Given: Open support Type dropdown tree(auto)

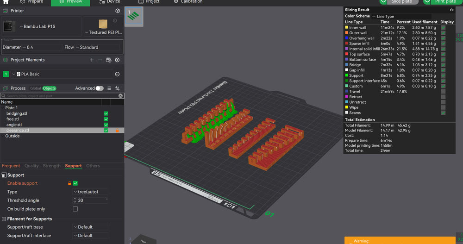Looking at the screenshot, I should point(90,192).
